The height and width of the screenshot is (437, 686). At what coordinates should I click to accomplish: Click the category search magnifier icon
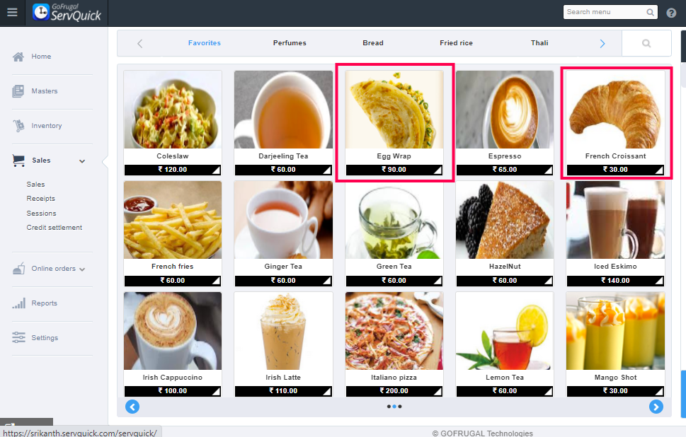point(646,43)
